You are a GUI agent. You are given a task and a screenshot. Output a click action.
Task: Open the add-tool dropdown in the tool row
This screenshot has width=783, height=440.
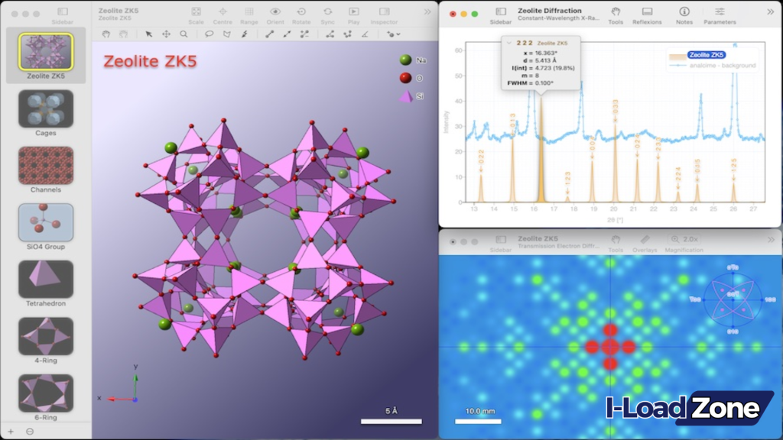pos(392,34)
